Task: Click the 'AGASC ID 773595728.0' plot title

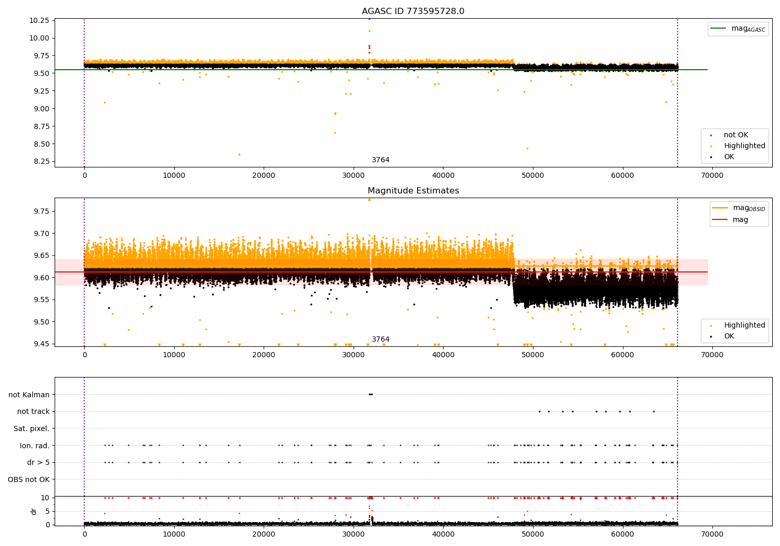Action: click(x=413, y=11)
